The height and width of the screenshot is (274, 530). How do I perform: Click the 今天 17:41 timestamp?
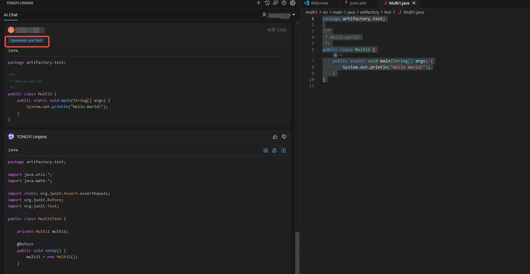coord(277,30)
